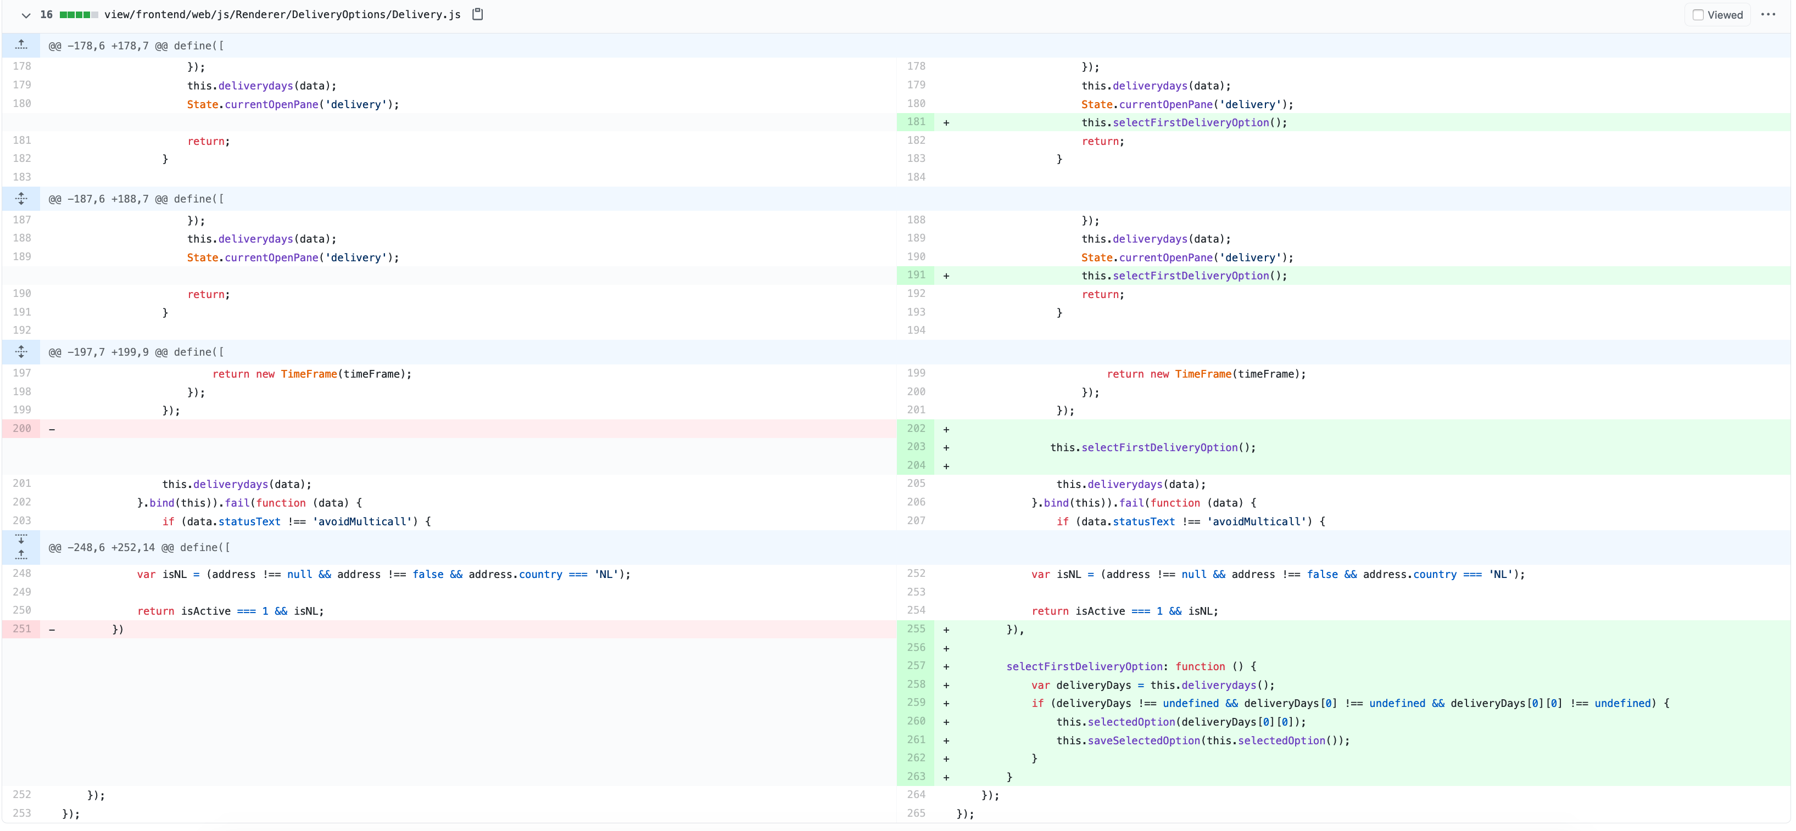Mark the Delivery.js file as Viewed
Image resolution: width=1796 pixels, height=831 pixels.
[1699, 14]
